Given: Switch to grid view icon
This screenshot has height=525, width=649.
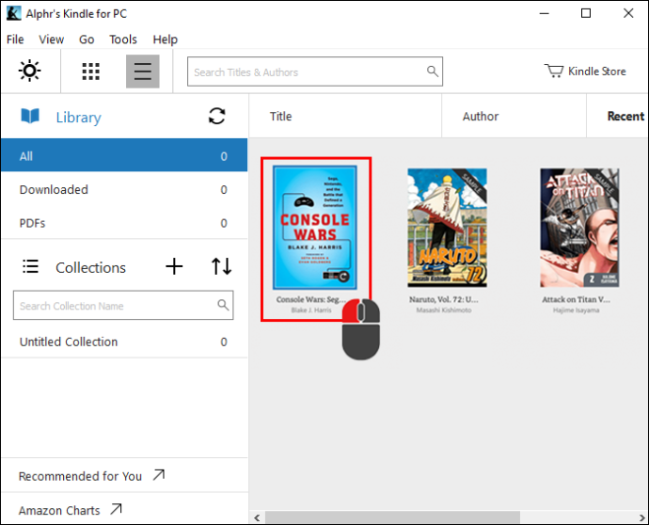Looking at the screenshot, I should 90,72.
